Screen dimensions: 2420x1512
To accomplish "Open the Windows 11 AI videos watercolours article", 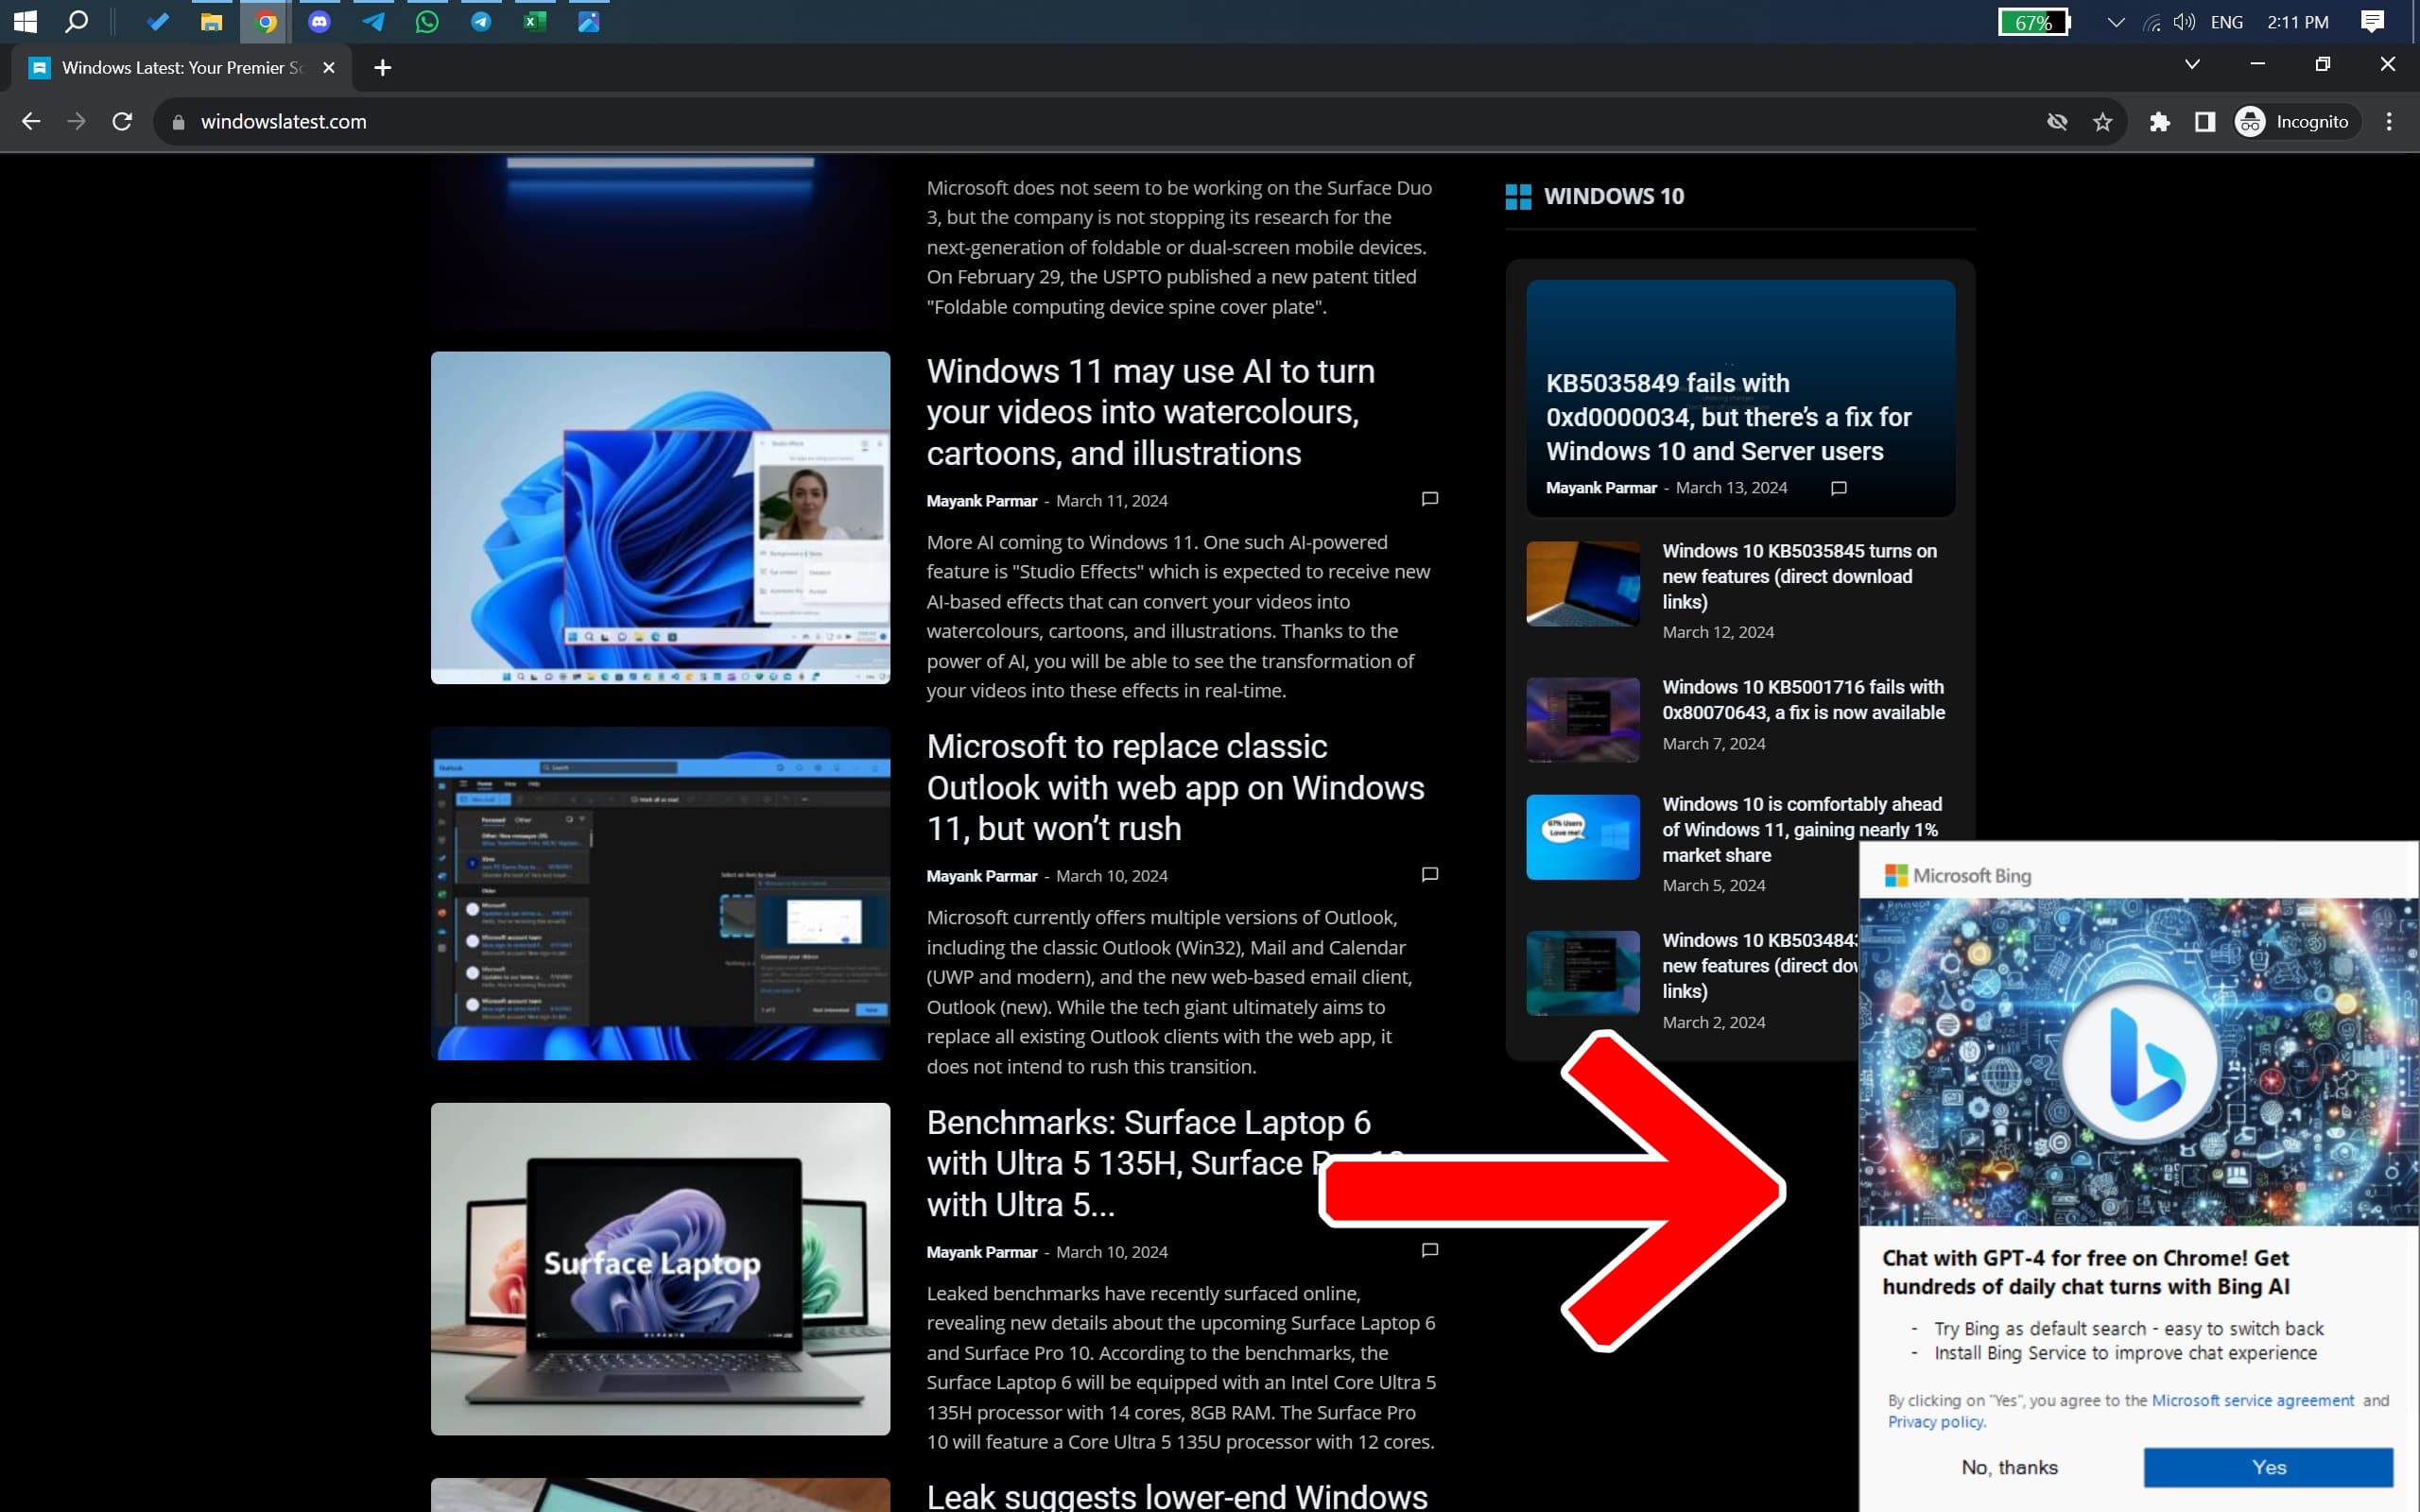I will [x=1150, y=412].
